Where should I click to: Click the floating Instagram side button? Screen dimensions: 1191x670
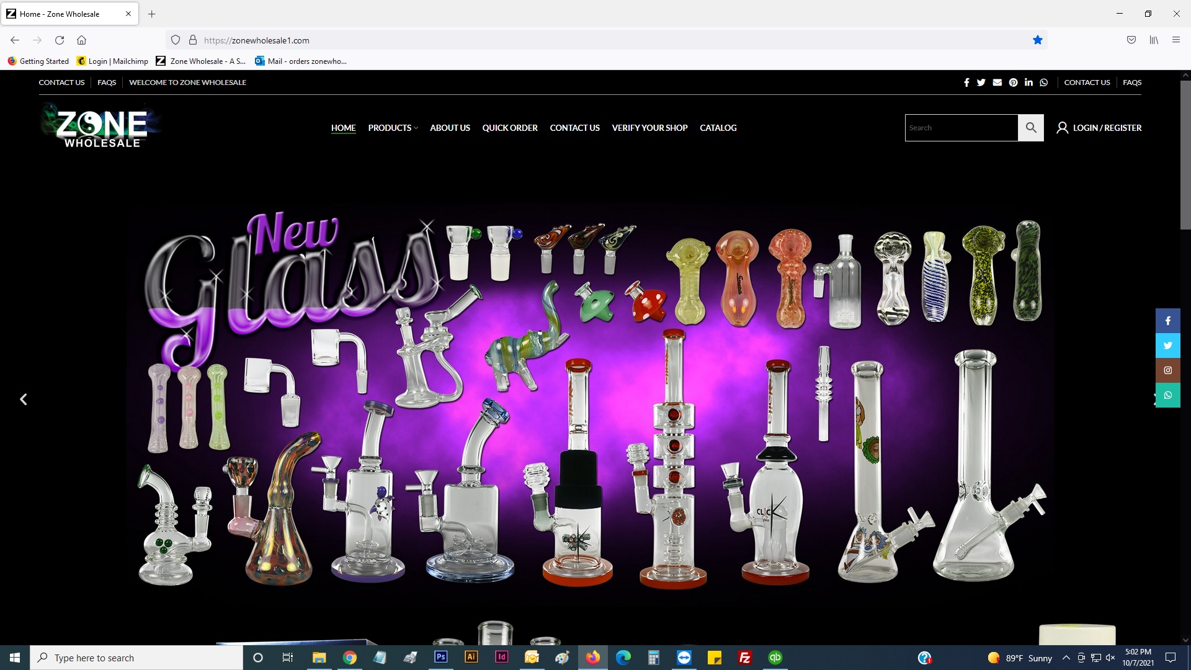(1167, 370)
